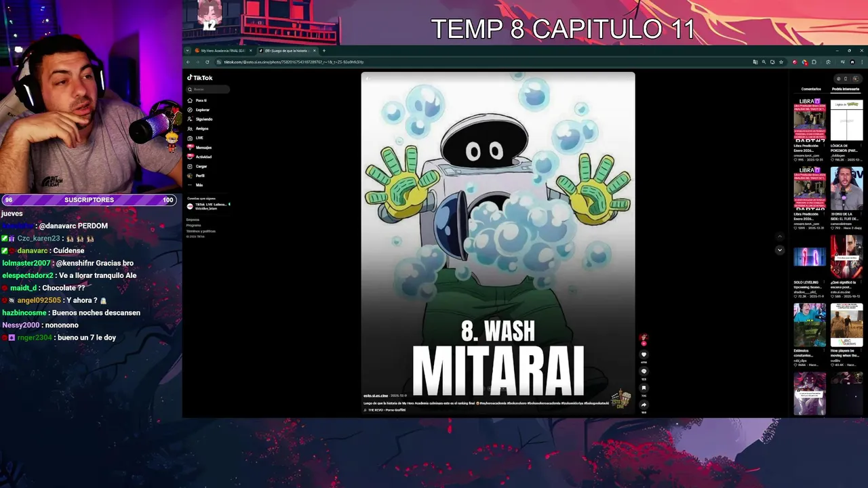Switch to Podría interesarte tab
Viewport: 868px width, 488px height.
(846, 89)
